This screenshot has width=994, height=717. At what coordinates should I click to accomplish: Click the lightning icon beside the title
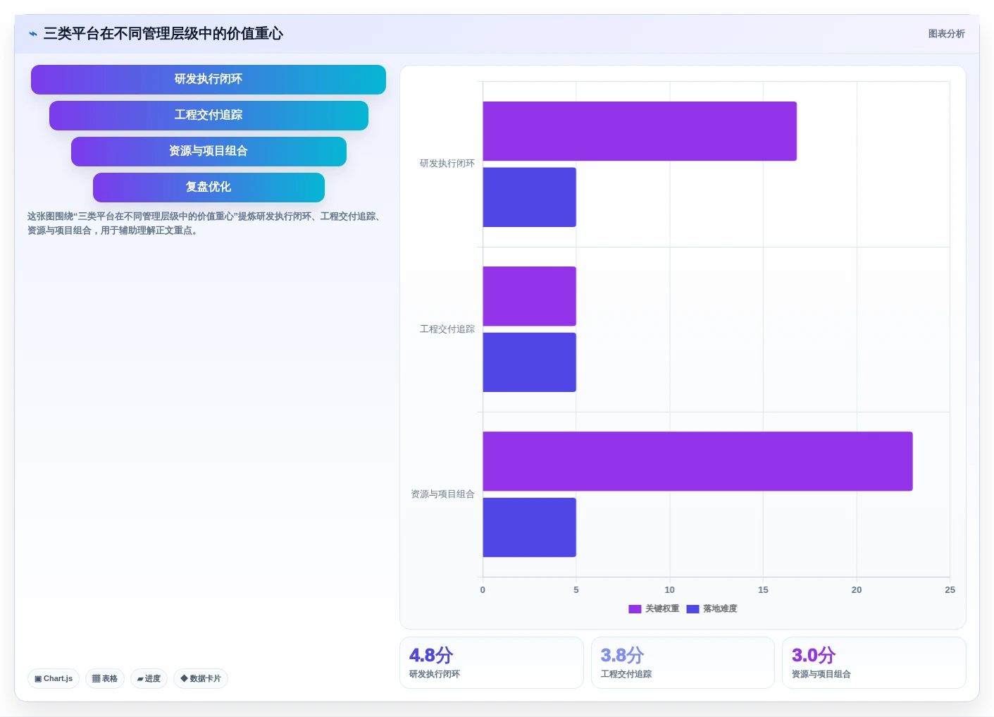click(x=33, y=34)
